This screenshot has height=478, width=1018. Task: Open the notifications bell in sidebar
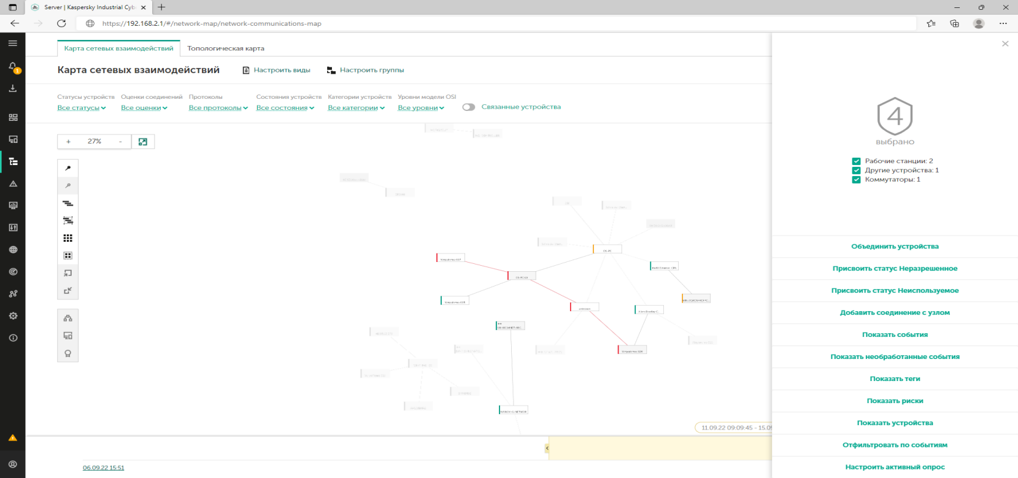tap(12, 67)
